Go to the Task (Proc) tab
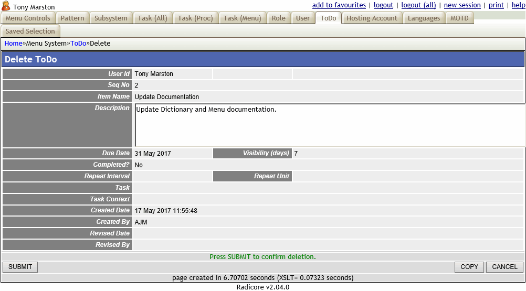 (x=195, y=18)
